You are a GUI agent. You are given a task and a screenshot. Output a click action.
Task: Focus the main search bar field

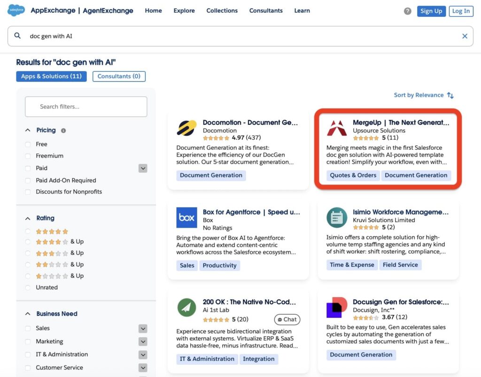coord(240,36)
